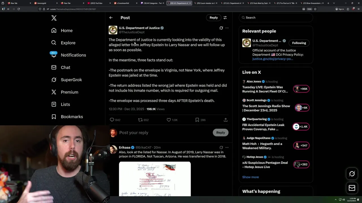Open more options on Justice Dept post
Image resolution: width=362 pixels, height=203 pixels.
(227, 28)
